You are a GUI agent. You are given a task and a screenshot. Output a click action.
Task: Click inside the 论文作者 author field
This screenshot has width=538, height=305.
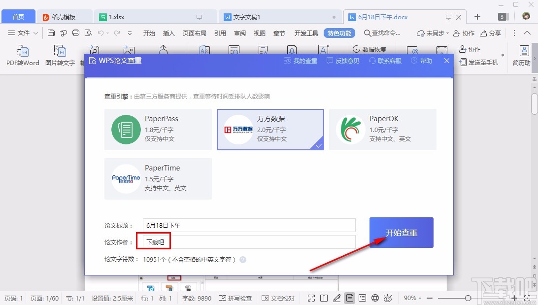[x=222, y=242]
